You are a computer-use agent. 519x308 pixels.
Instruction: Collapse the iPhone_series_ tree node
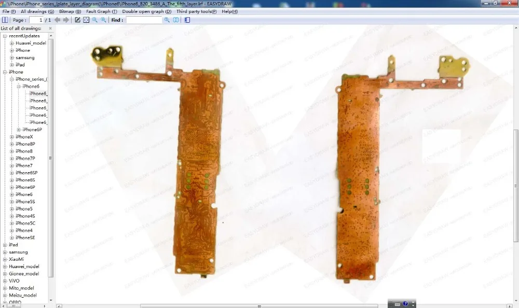[11, 79]
